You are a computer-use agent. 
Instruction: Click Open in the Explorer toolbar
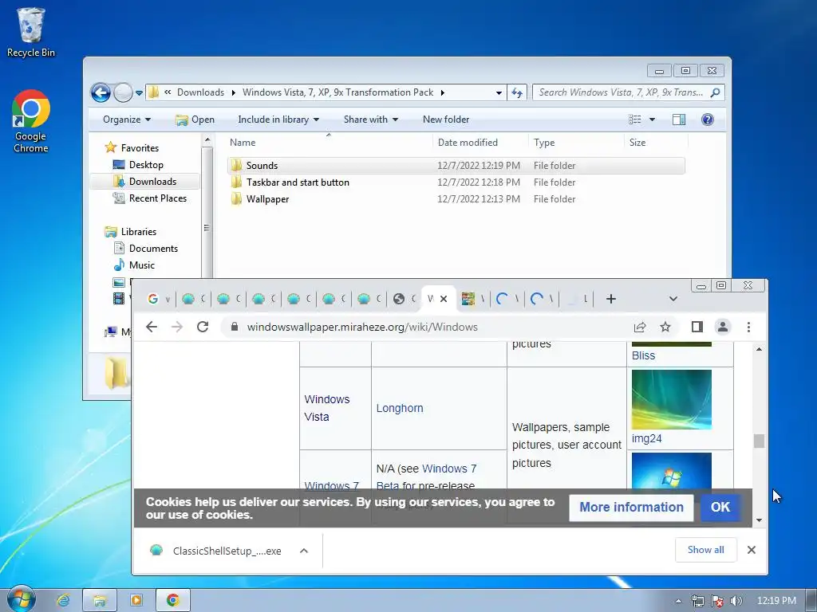195,120
